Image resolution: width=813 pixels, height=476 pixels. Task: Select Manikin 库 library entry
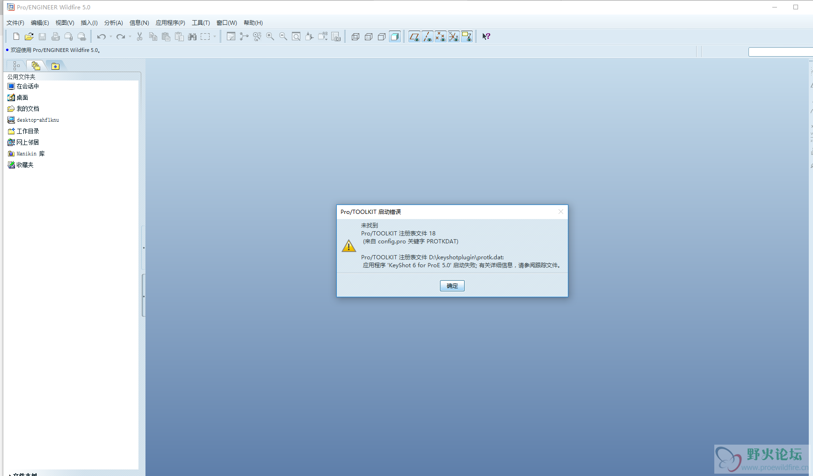click(26, 154)
